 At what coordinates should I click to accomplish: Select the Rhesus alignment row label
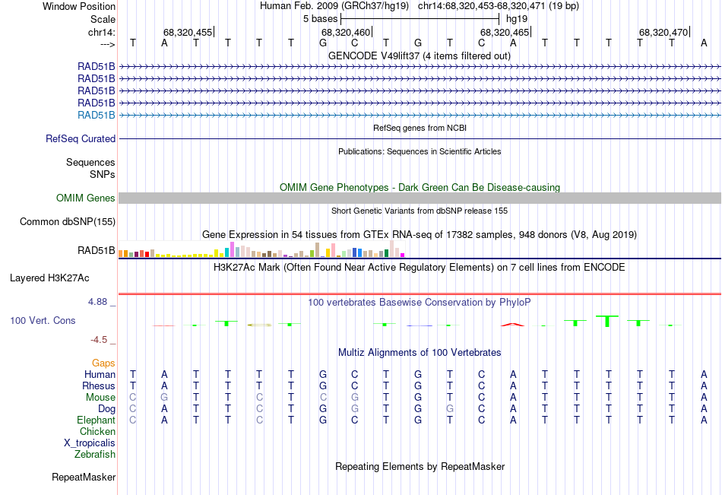point(99,386)
